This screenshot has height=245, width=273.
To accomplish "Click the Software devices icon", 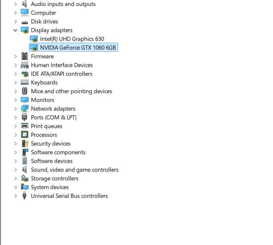I will [24, 161].
